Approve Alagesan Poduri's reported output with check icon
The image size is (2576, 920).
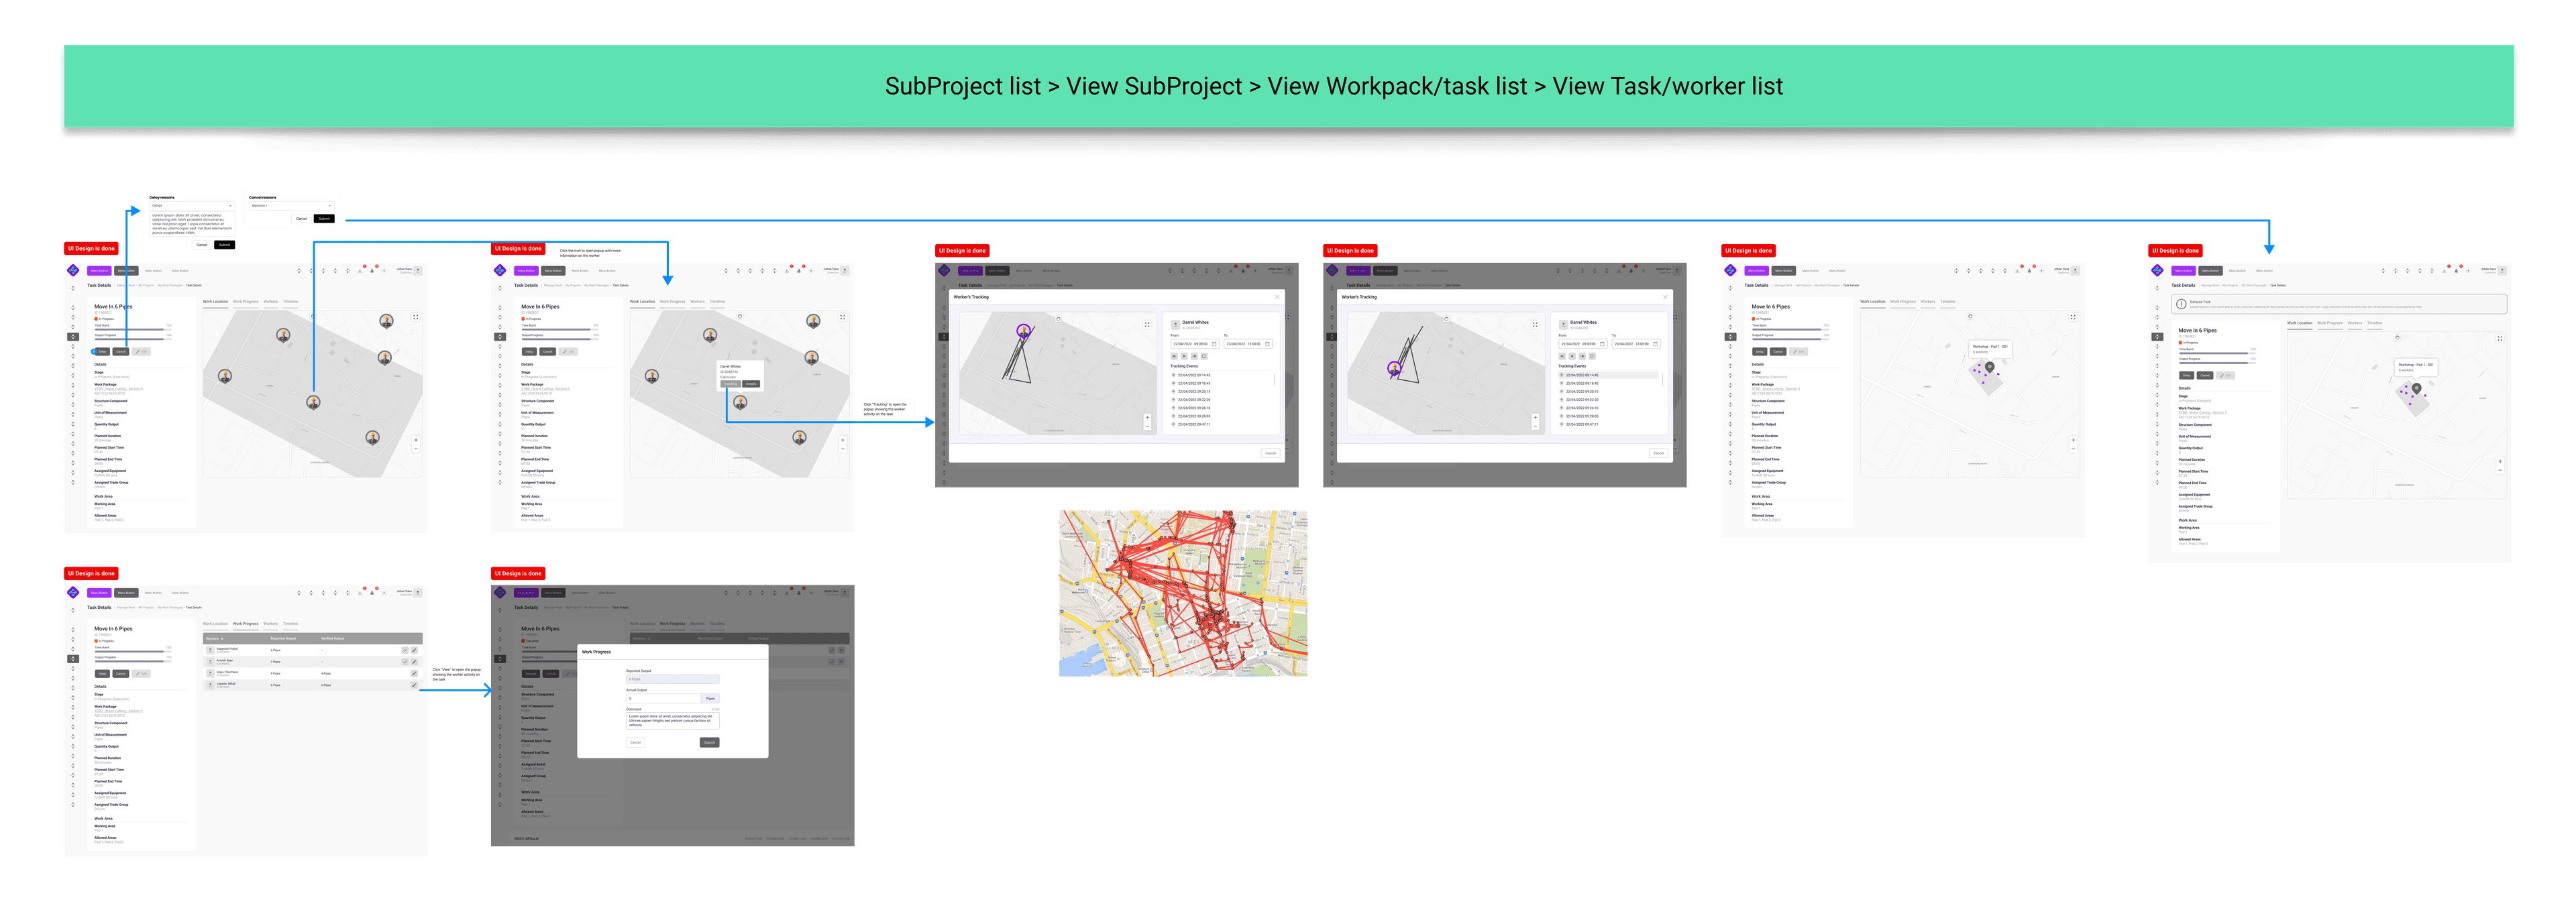406,651
